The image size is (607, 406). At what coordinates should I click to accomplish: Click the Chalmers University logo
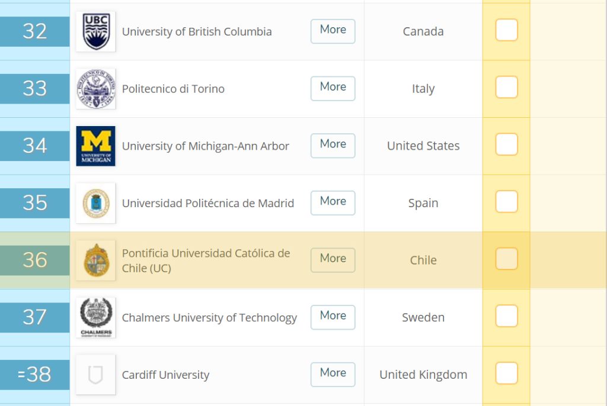tap(95, 318)
